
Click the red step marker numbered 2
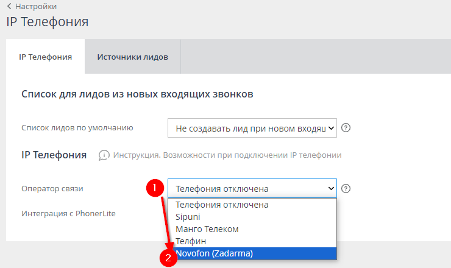[168, 258]
